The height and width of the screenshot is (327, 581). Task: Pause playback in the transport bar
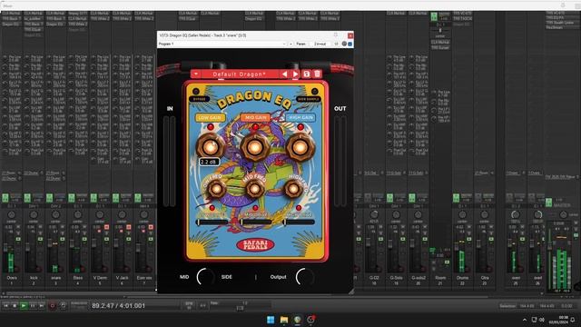coord(33,305)
